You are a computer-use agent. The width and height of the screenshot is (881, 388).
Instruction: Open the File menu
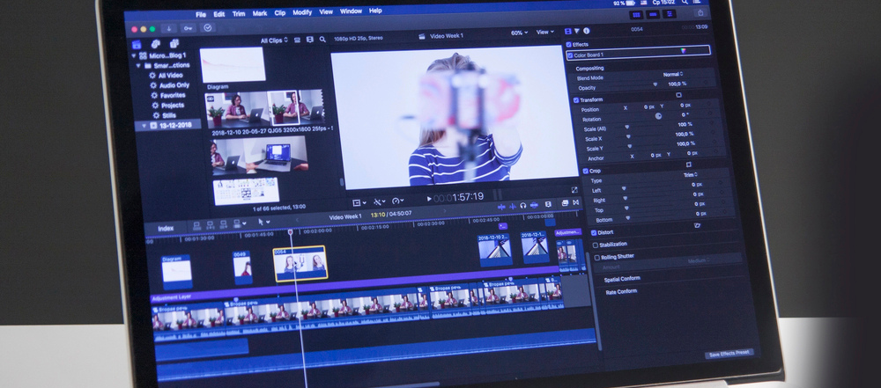pyautogui.click(x=201, y=15)
